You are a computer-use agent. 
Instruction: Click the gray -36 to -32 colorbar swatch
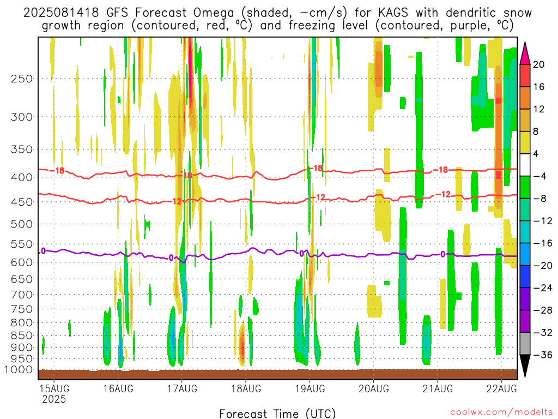tap(525, 344)
